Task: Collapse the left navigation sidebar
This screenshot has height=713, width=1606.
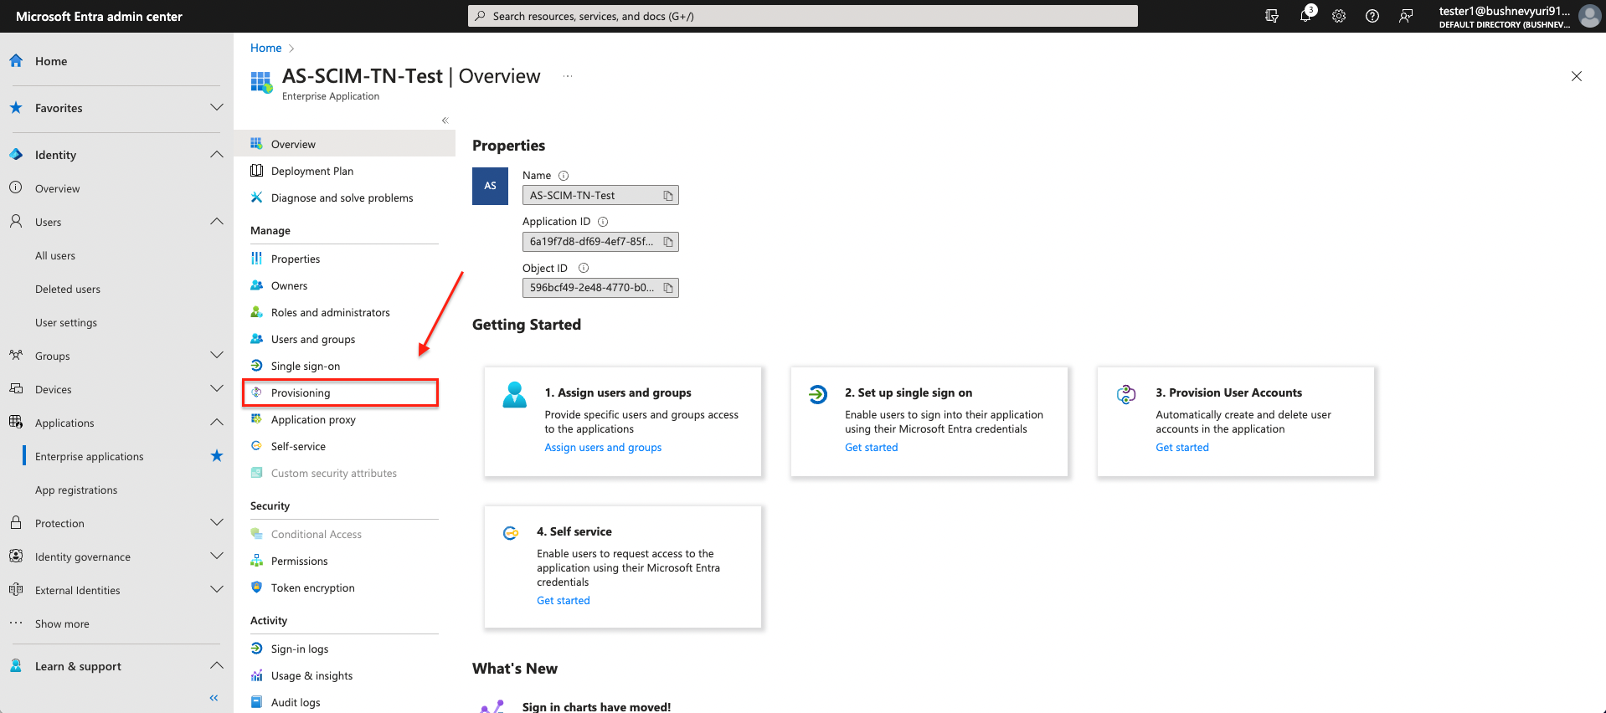Action: click(214, 698)
